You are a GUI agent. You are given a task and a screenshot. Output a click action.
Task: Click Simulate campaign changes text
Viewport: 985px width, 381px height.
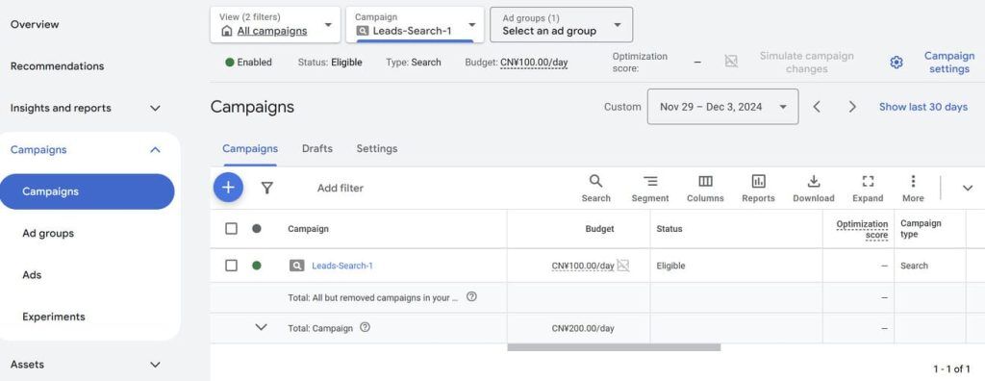[x=807, y=63]
